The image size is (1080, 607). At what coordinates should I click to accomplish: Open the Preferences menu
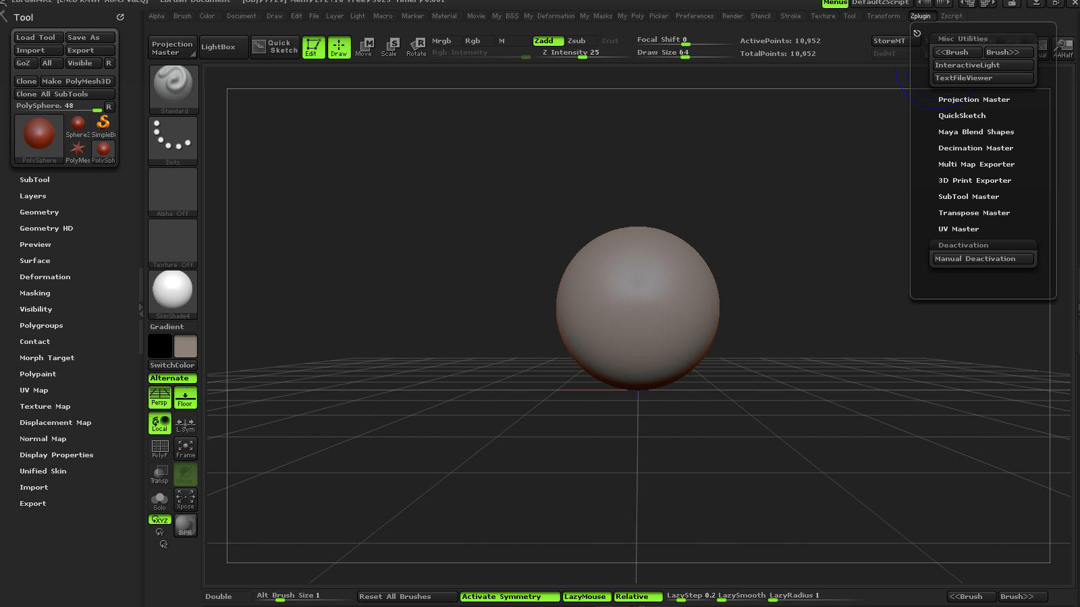tap(694, 16)
